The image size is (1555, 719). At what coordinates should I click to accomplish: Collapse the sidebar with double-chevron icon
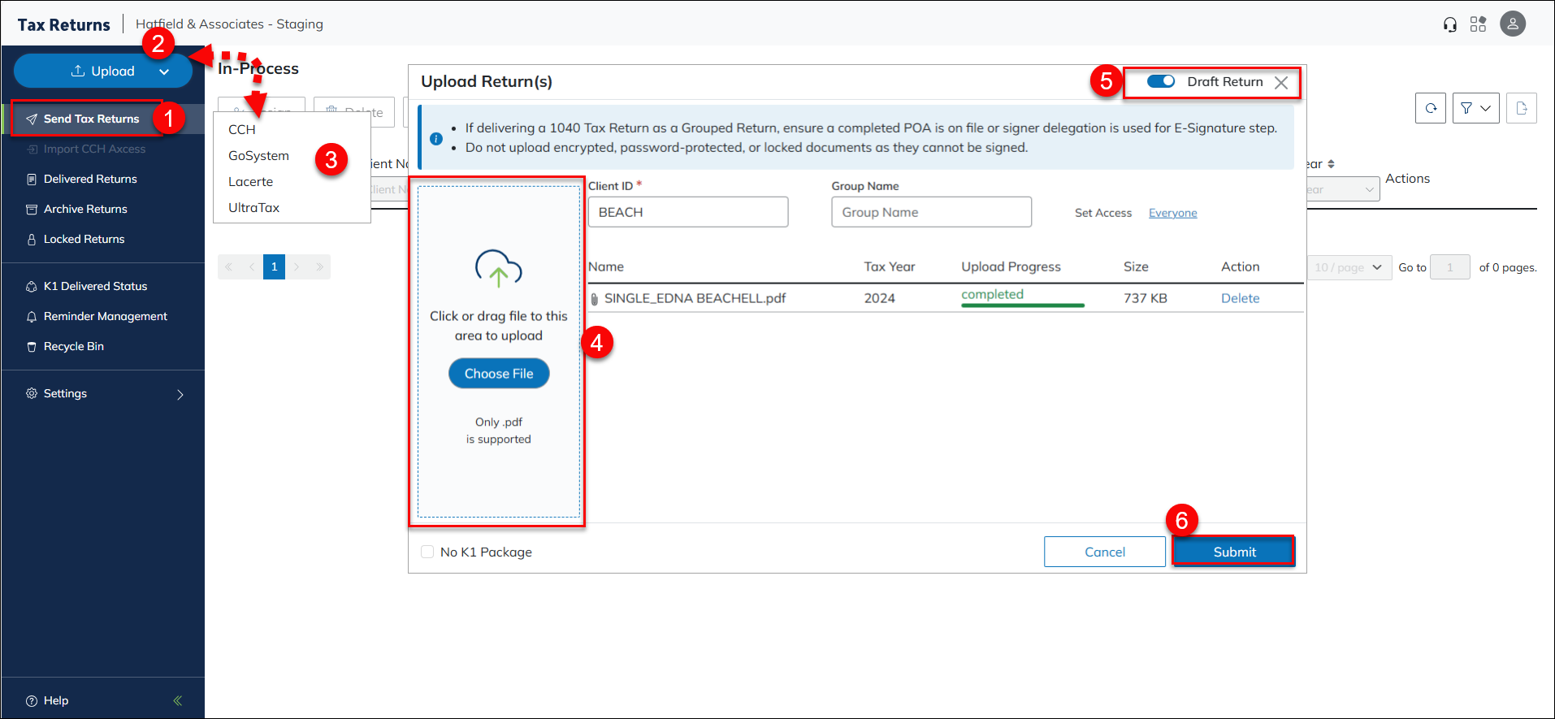(177, 700)
